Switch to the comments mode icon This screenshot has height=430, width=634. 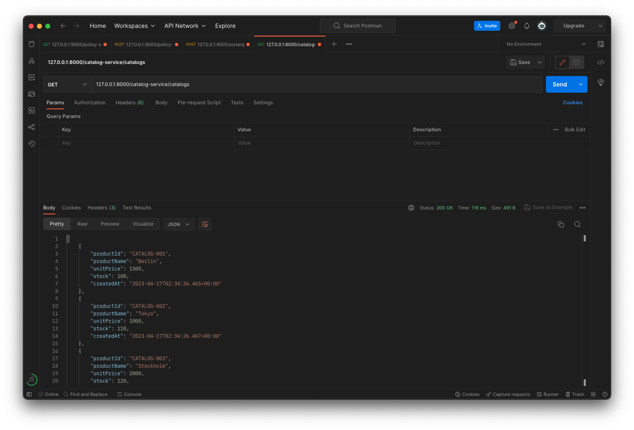pos(577,62)
